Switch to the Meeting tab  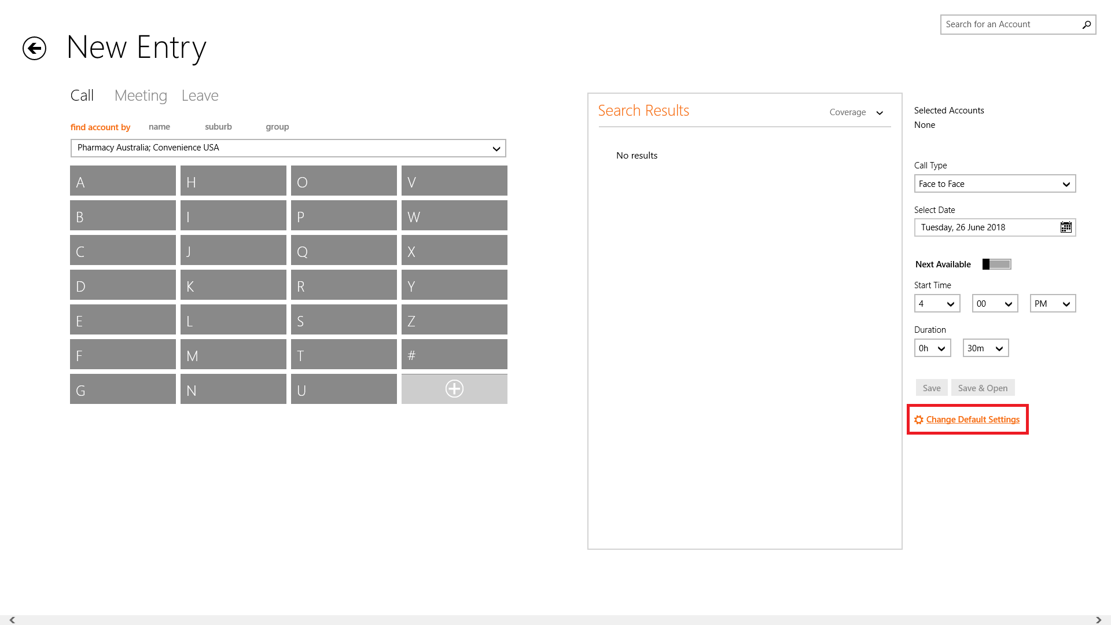click(141, 95)
